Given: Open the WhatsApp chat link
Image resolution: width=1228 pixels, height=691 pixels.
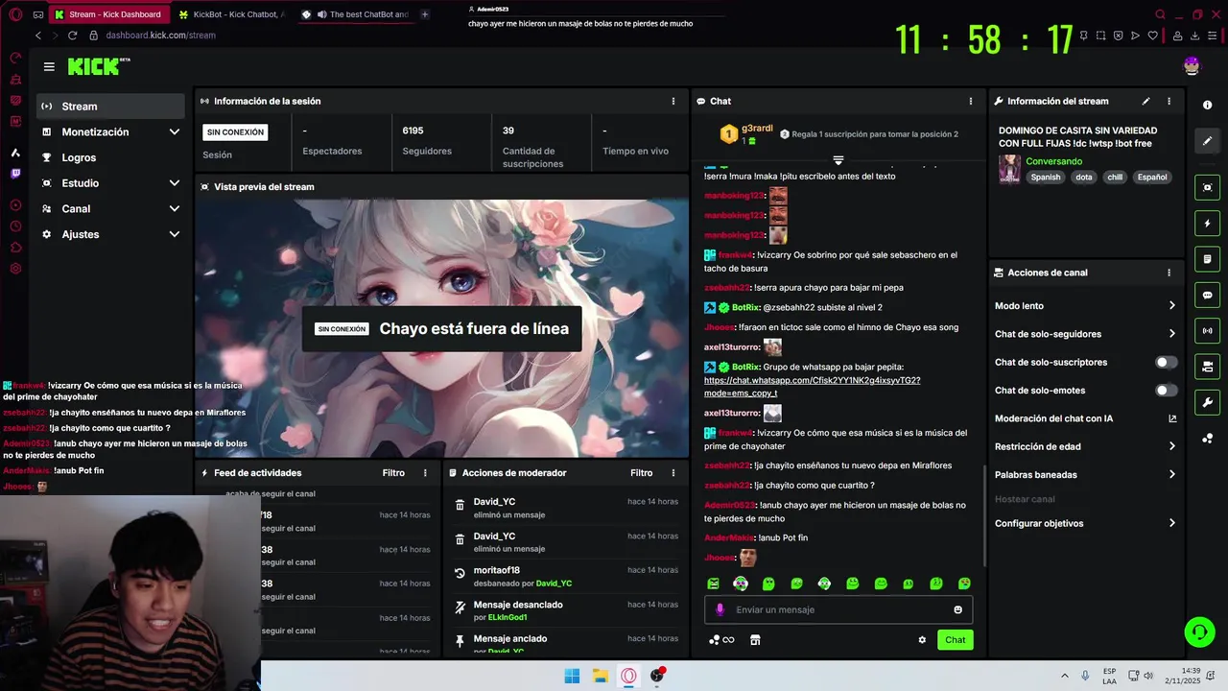Looking at the screenshot, I should (x=812, y=387).
